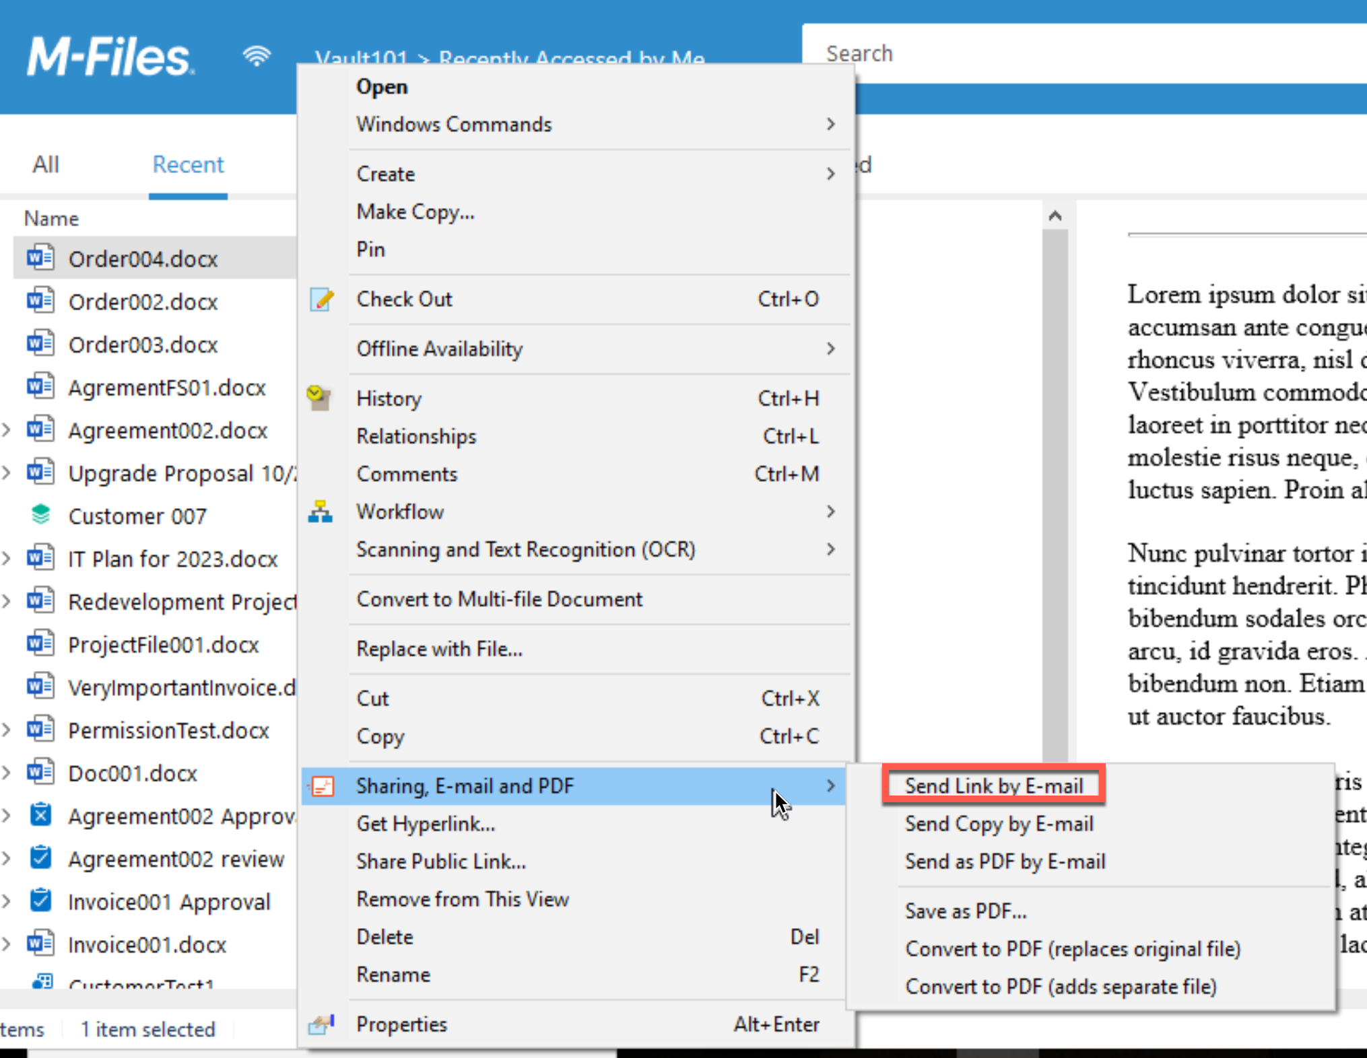Click the Word icon beside Doc001.docx
The width and height of the screenshot is (1367, 1058).
pyautogui.click(x=40, y=773)
